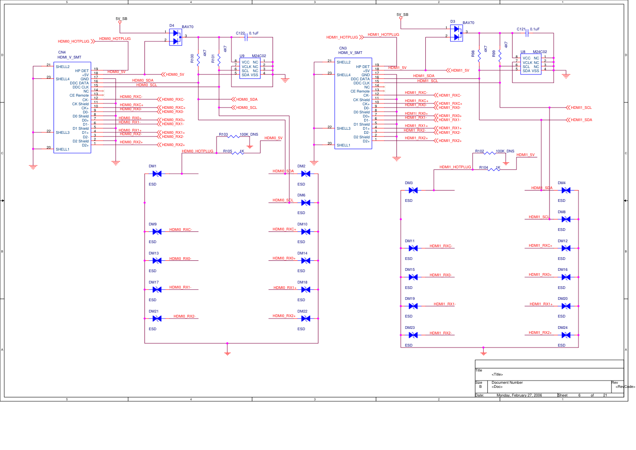Click the C122 0.1uF capacitor symbol
Viewport: 636px width, 450px height.
(x=246, y=37)
